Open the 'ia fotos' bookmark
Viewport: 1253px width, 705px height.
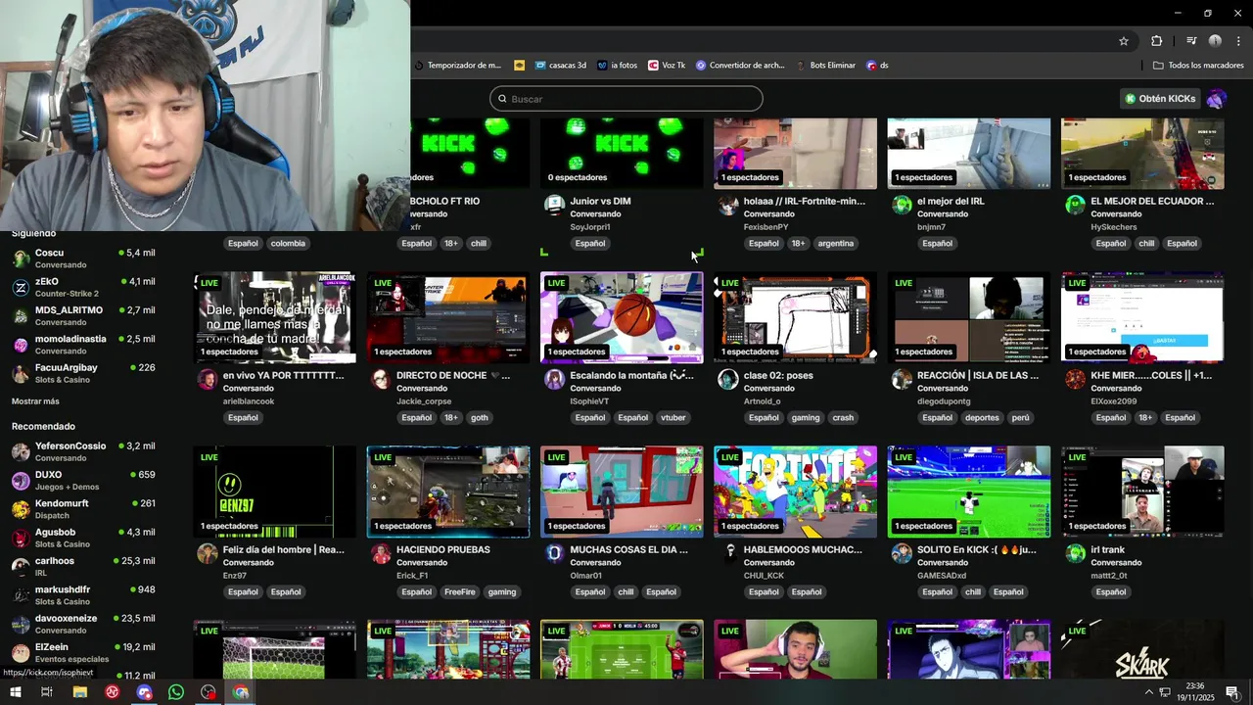click(x=618, y=66)
